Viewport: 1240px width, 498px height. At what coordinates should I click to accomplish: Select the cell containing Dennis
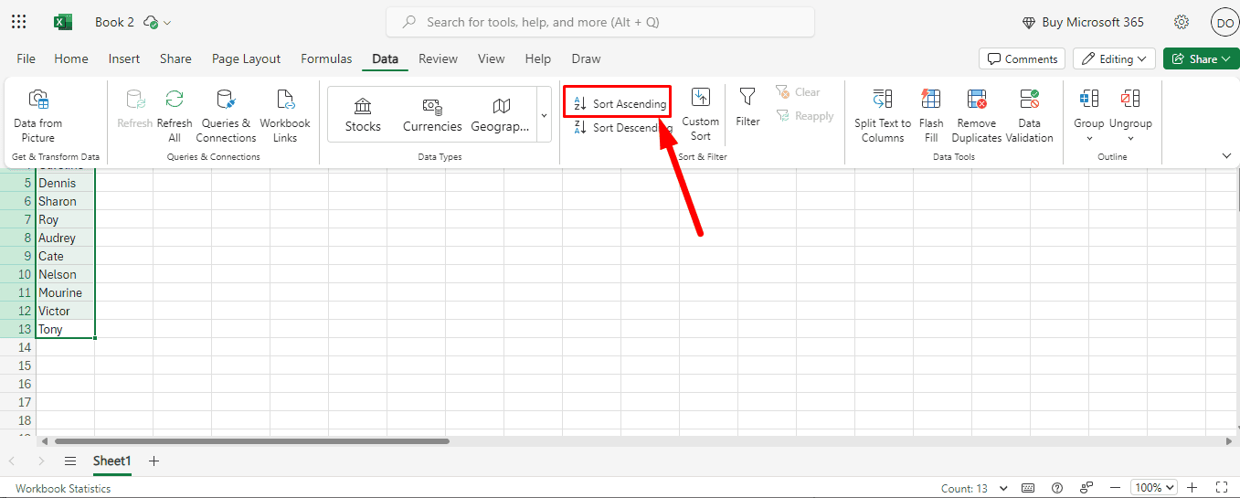point(65,183)
